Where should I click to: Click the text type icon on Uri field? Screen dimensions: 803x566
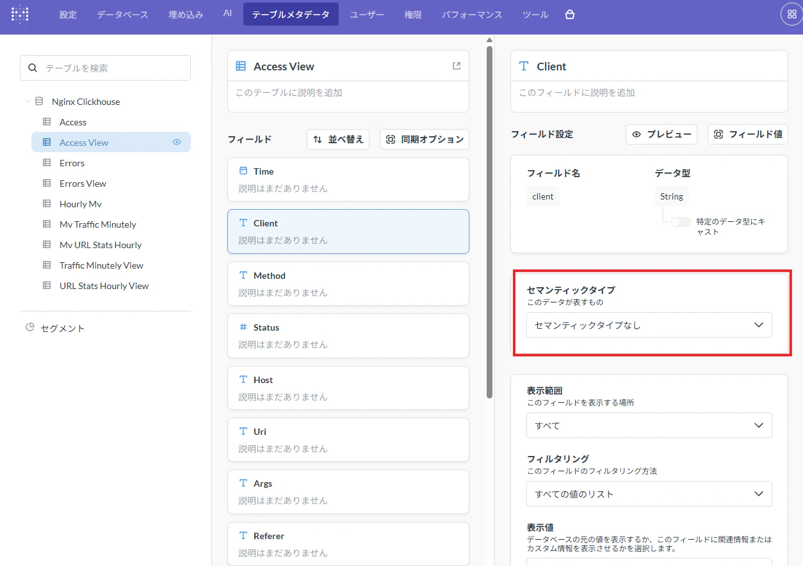[x=243, y=431]
